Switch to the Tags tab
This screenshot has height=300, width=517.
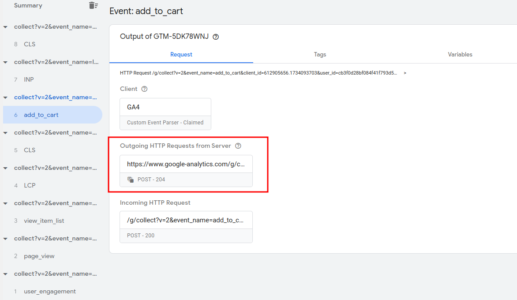tap(320, 55)
